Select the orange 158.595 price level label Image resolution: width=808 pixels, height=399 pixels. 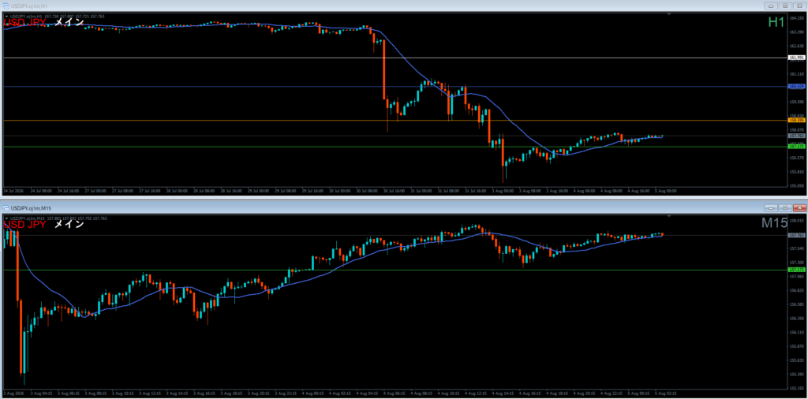[797, 120]
